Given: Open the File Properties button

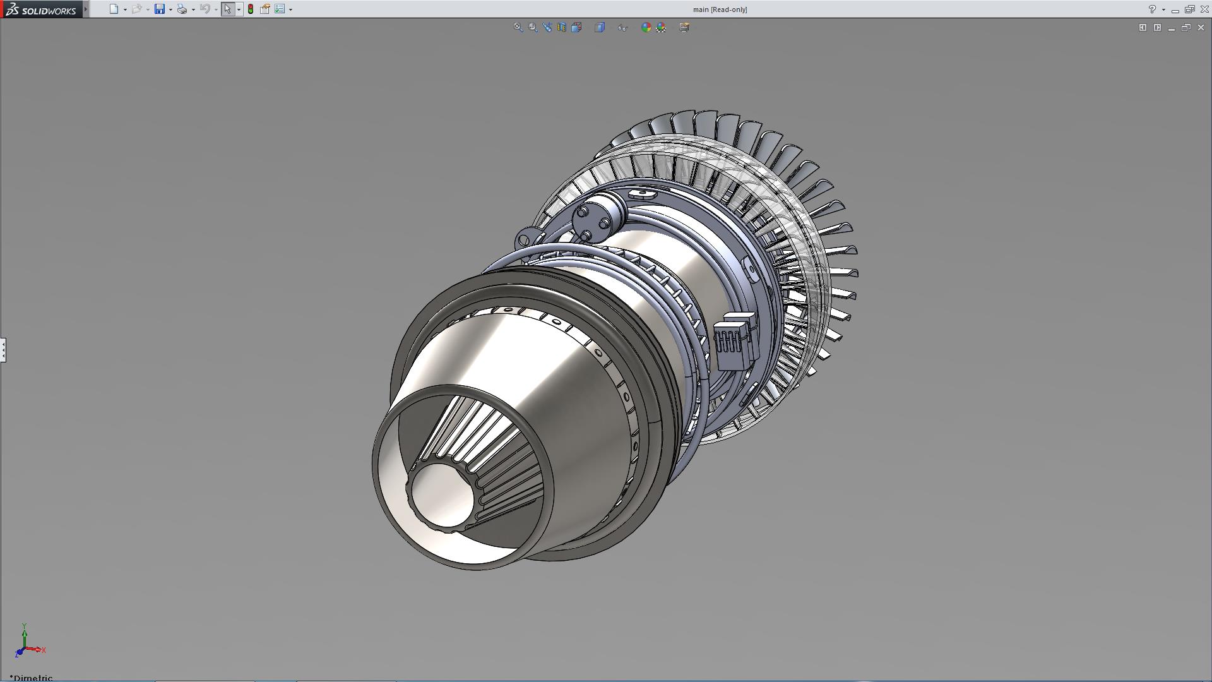Looking at the screenshot, I should 265,9.
